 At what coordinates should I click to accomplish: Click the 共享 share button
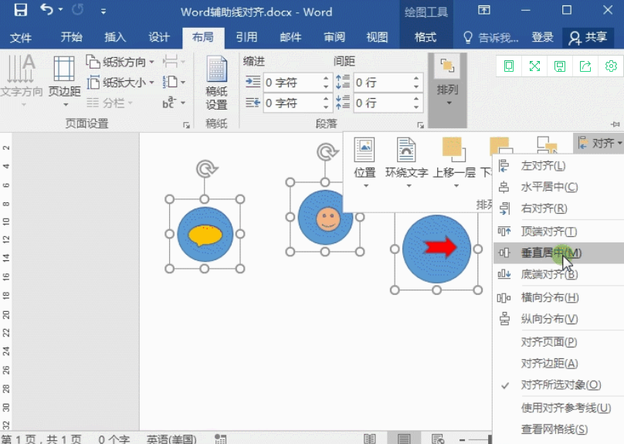[587, 37]
